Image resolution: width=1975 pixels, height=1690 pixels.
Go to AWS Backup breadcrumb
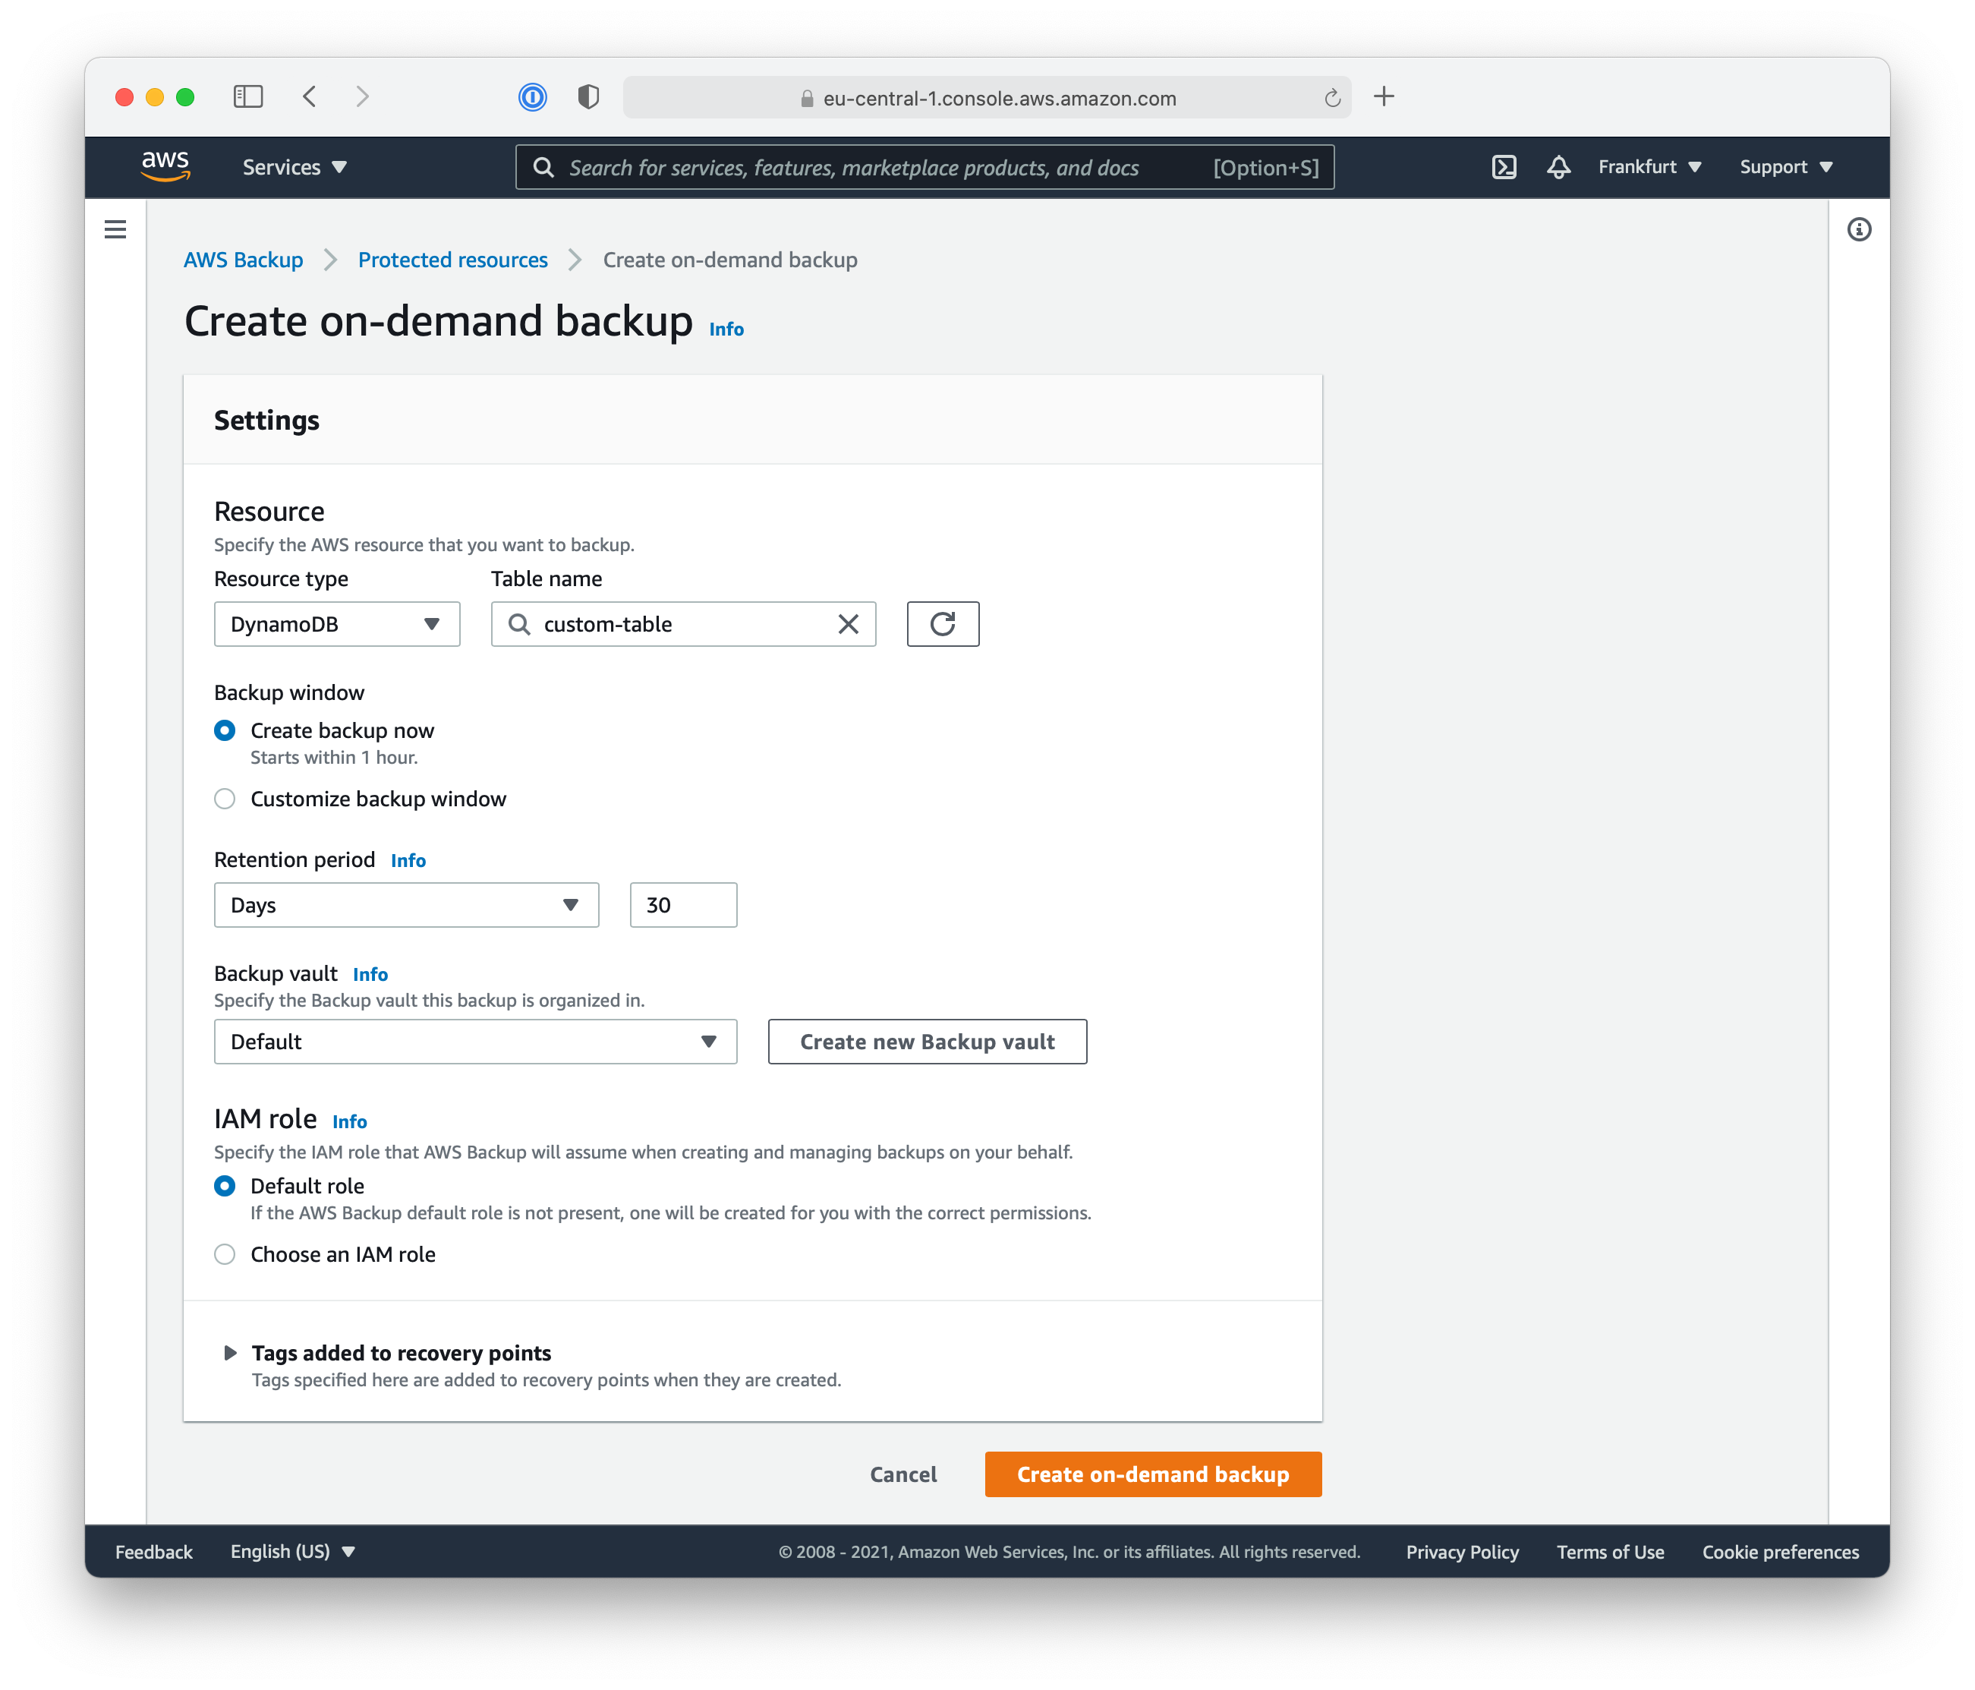click(x=243, y=259)
